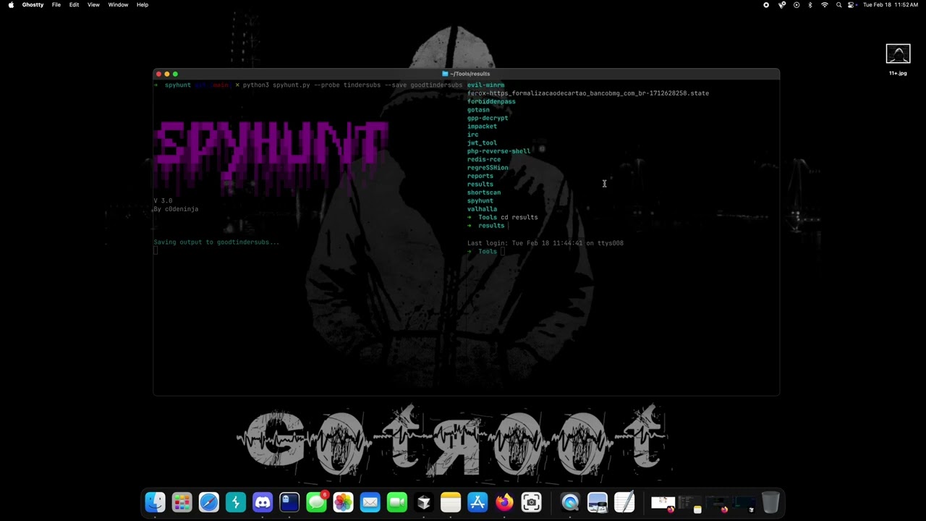Click 'evil-winrm' in directory listing
The image size is (926, 521).
pyautogui.click(x=485, y=85)
